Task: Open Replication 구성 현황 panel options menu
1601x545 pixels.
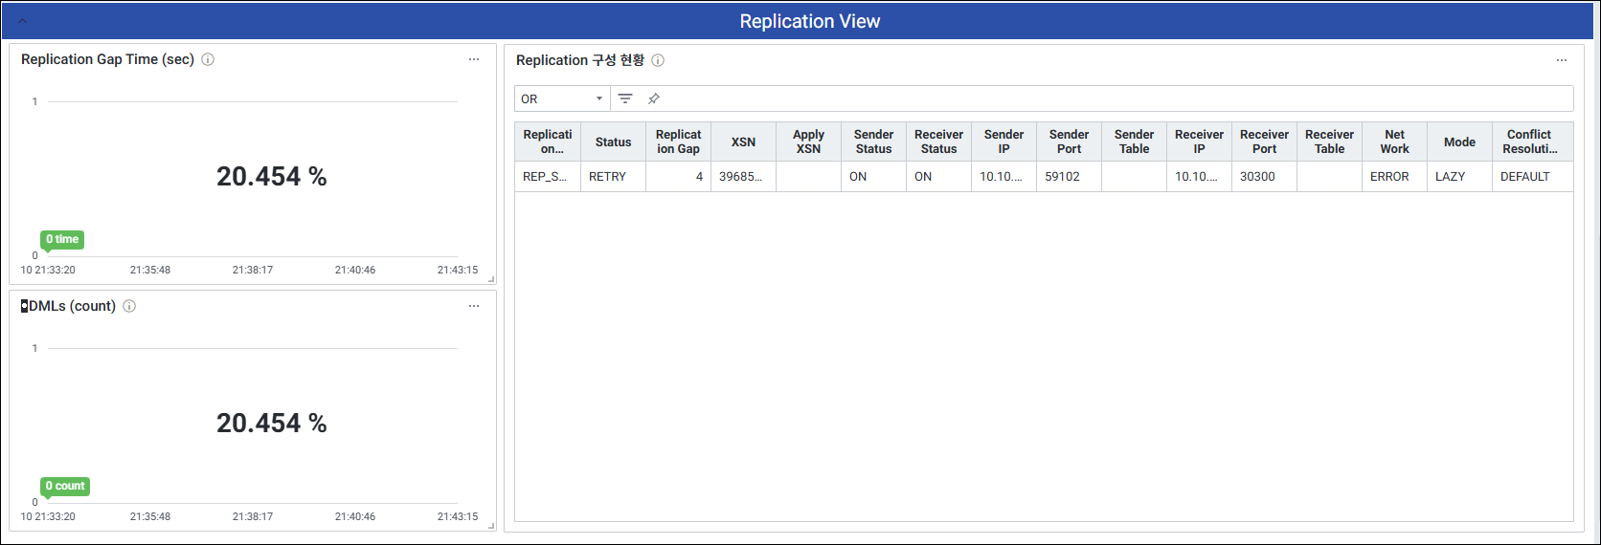Action: pyautogui.click(x=1562, y=60)
